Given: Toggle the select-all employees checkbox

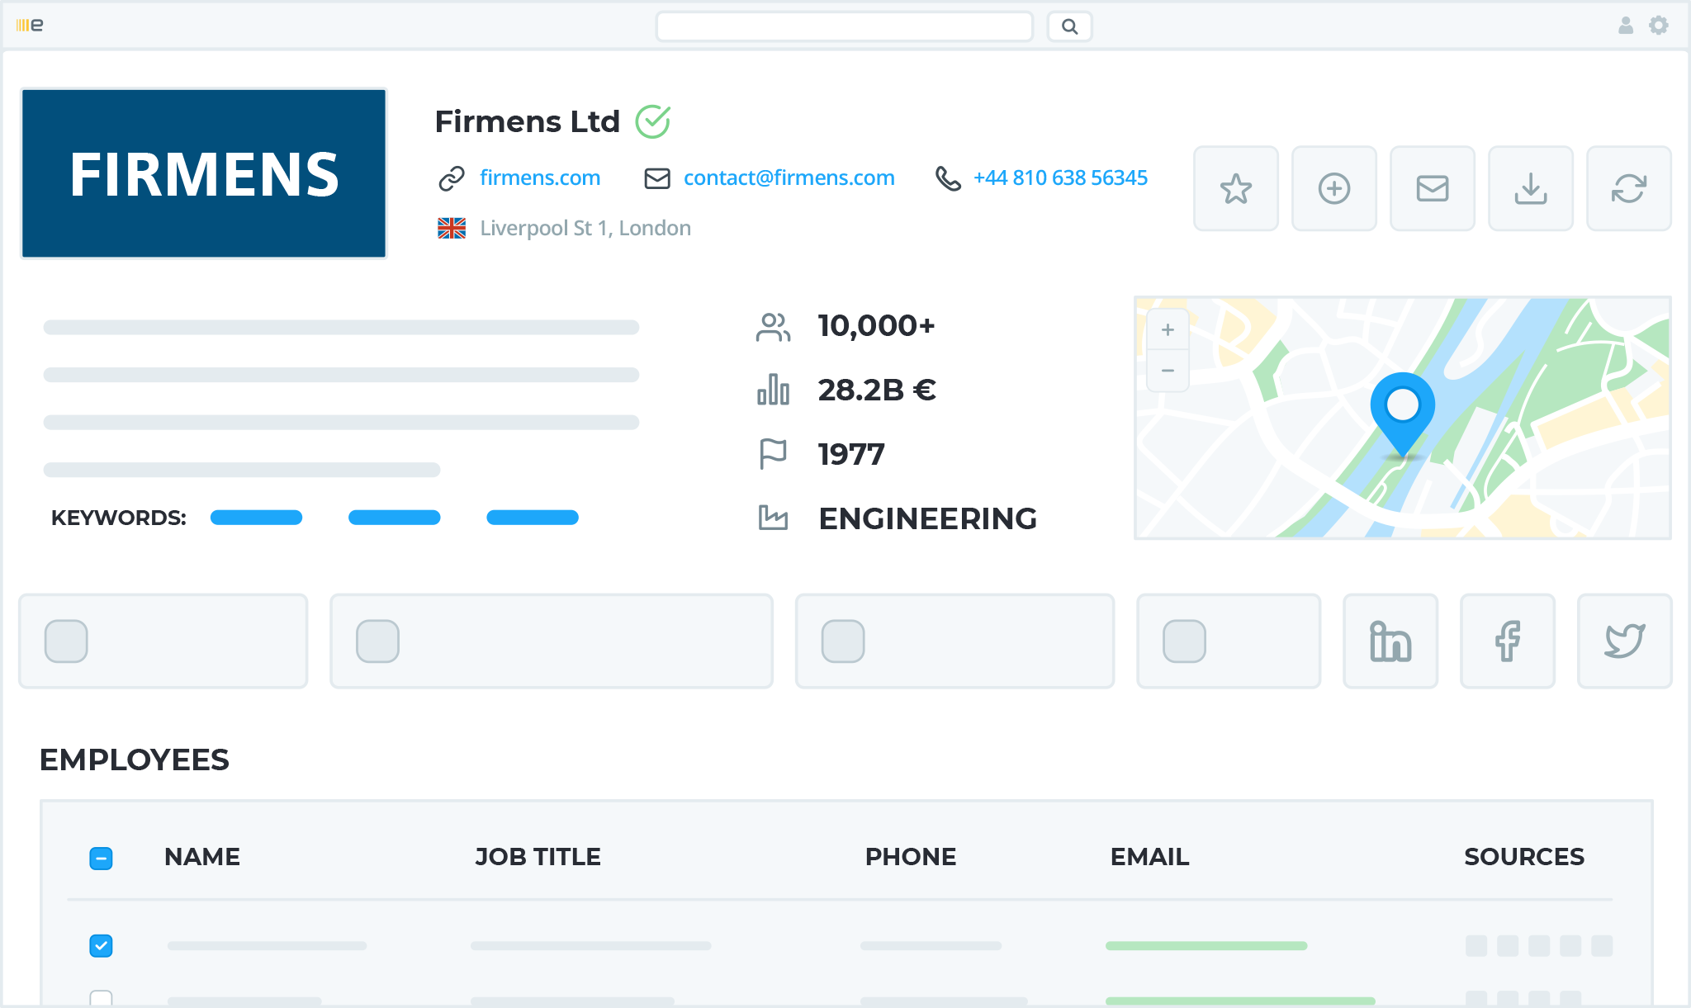Looking at the screenshot, I should point(101,859).
